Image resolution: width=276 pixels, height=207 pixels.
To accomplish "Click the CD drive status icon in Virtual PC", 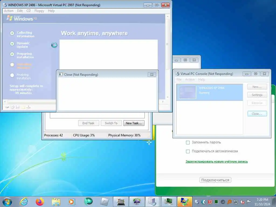I will point(12,107).
